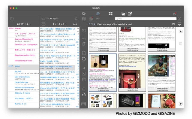The image size is (192, 119).
Task: Select the italic A text tool
Action: (84, 68)
